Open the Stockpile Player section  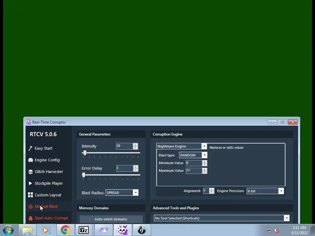[x=49, y=183]
